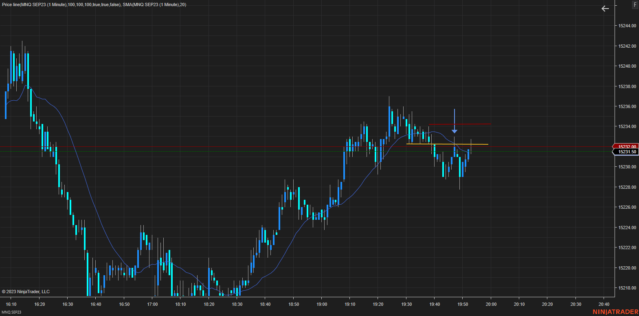
Task: Click the Price line and SMA indicator label
Action: click(94, 4)
